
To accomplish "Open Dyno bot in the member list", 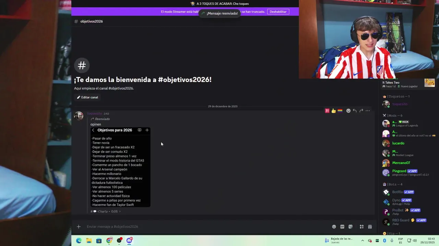I will tap(408, 202).
